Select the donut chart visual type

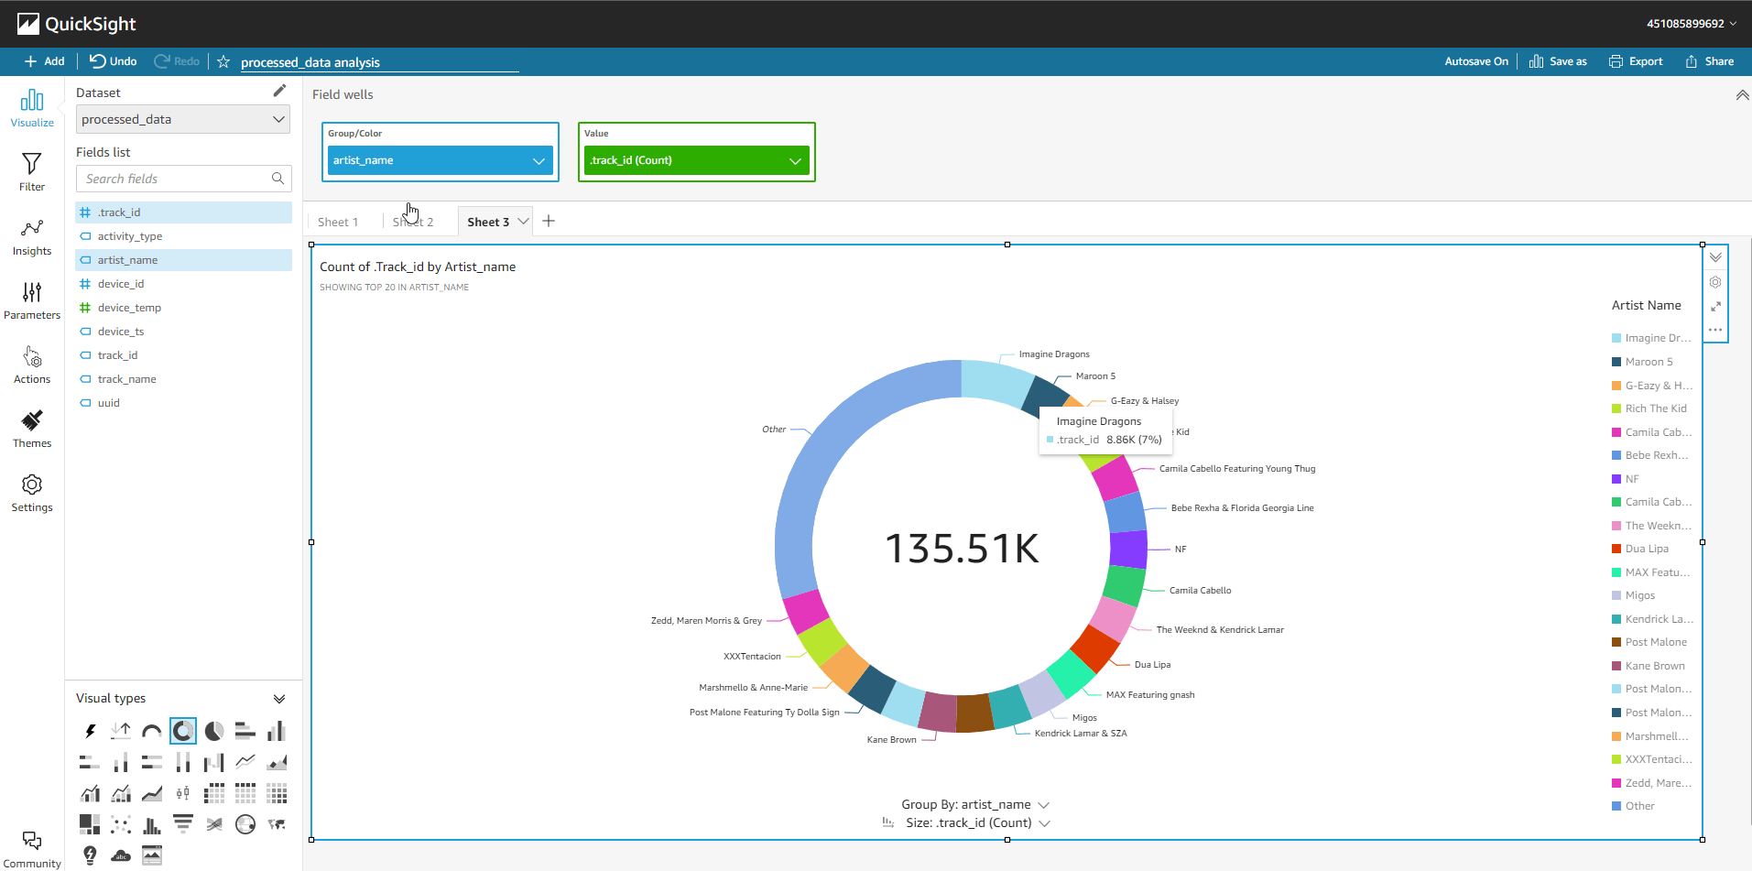pyautogui.click(x=183, y=731)
